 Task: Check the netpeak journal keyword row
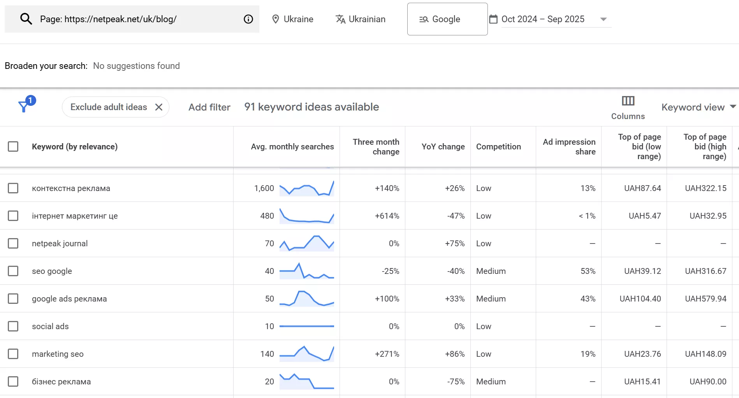[13, 244]
